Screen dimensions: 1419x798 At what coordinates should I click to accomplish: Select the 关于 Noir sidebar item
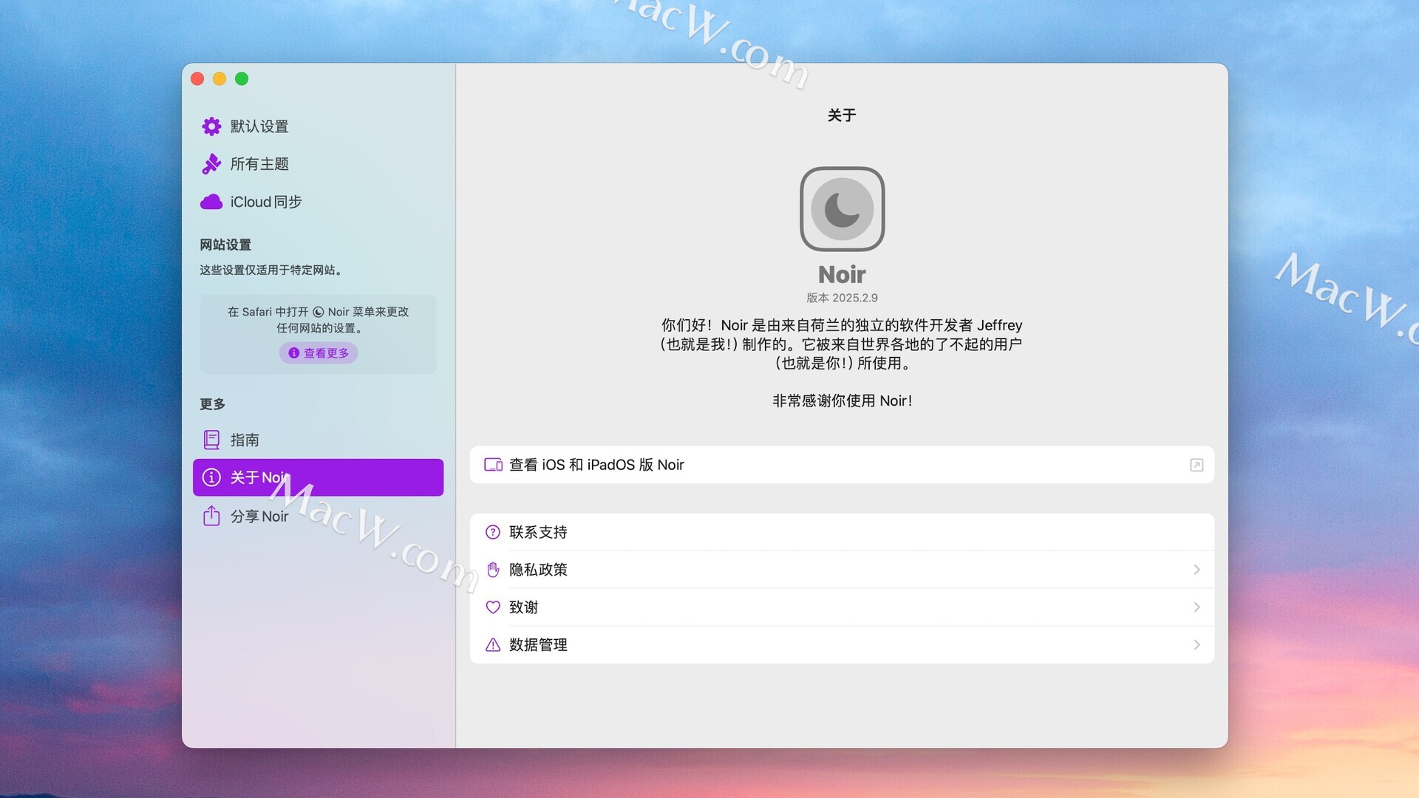318,477
